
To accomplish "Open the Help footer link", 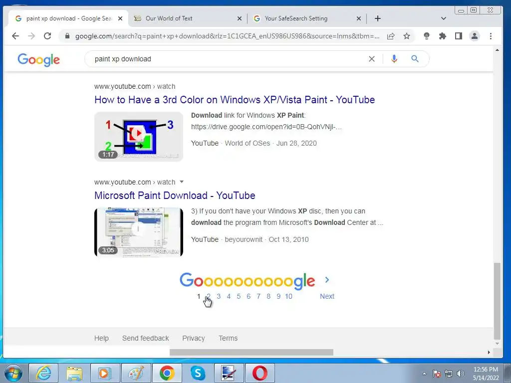I will pos(101,338).
